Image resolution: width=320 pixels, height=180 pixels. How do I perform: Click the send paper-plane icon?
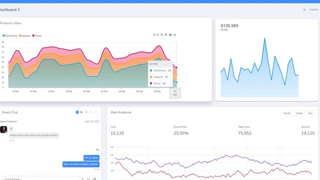coord(94,179)
